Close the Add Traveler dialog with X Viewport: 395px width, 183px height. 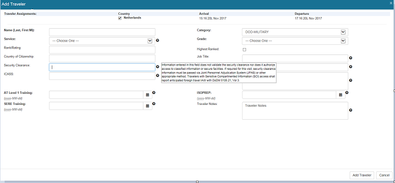tap(391, 3)
